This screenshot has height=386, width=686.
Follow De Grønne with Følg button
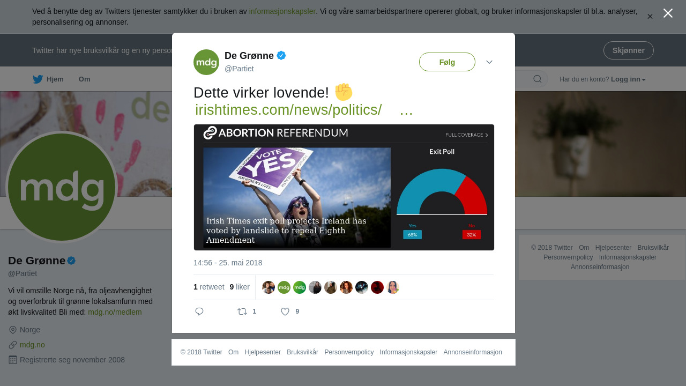(447, 62)
